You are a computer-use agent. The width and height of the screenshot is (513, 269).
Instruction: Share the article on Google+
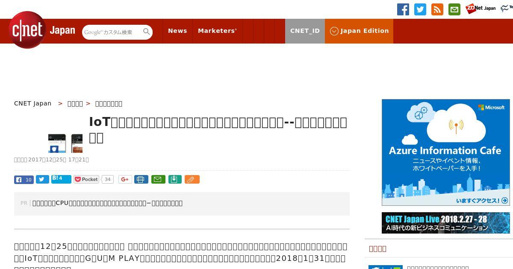125,179
